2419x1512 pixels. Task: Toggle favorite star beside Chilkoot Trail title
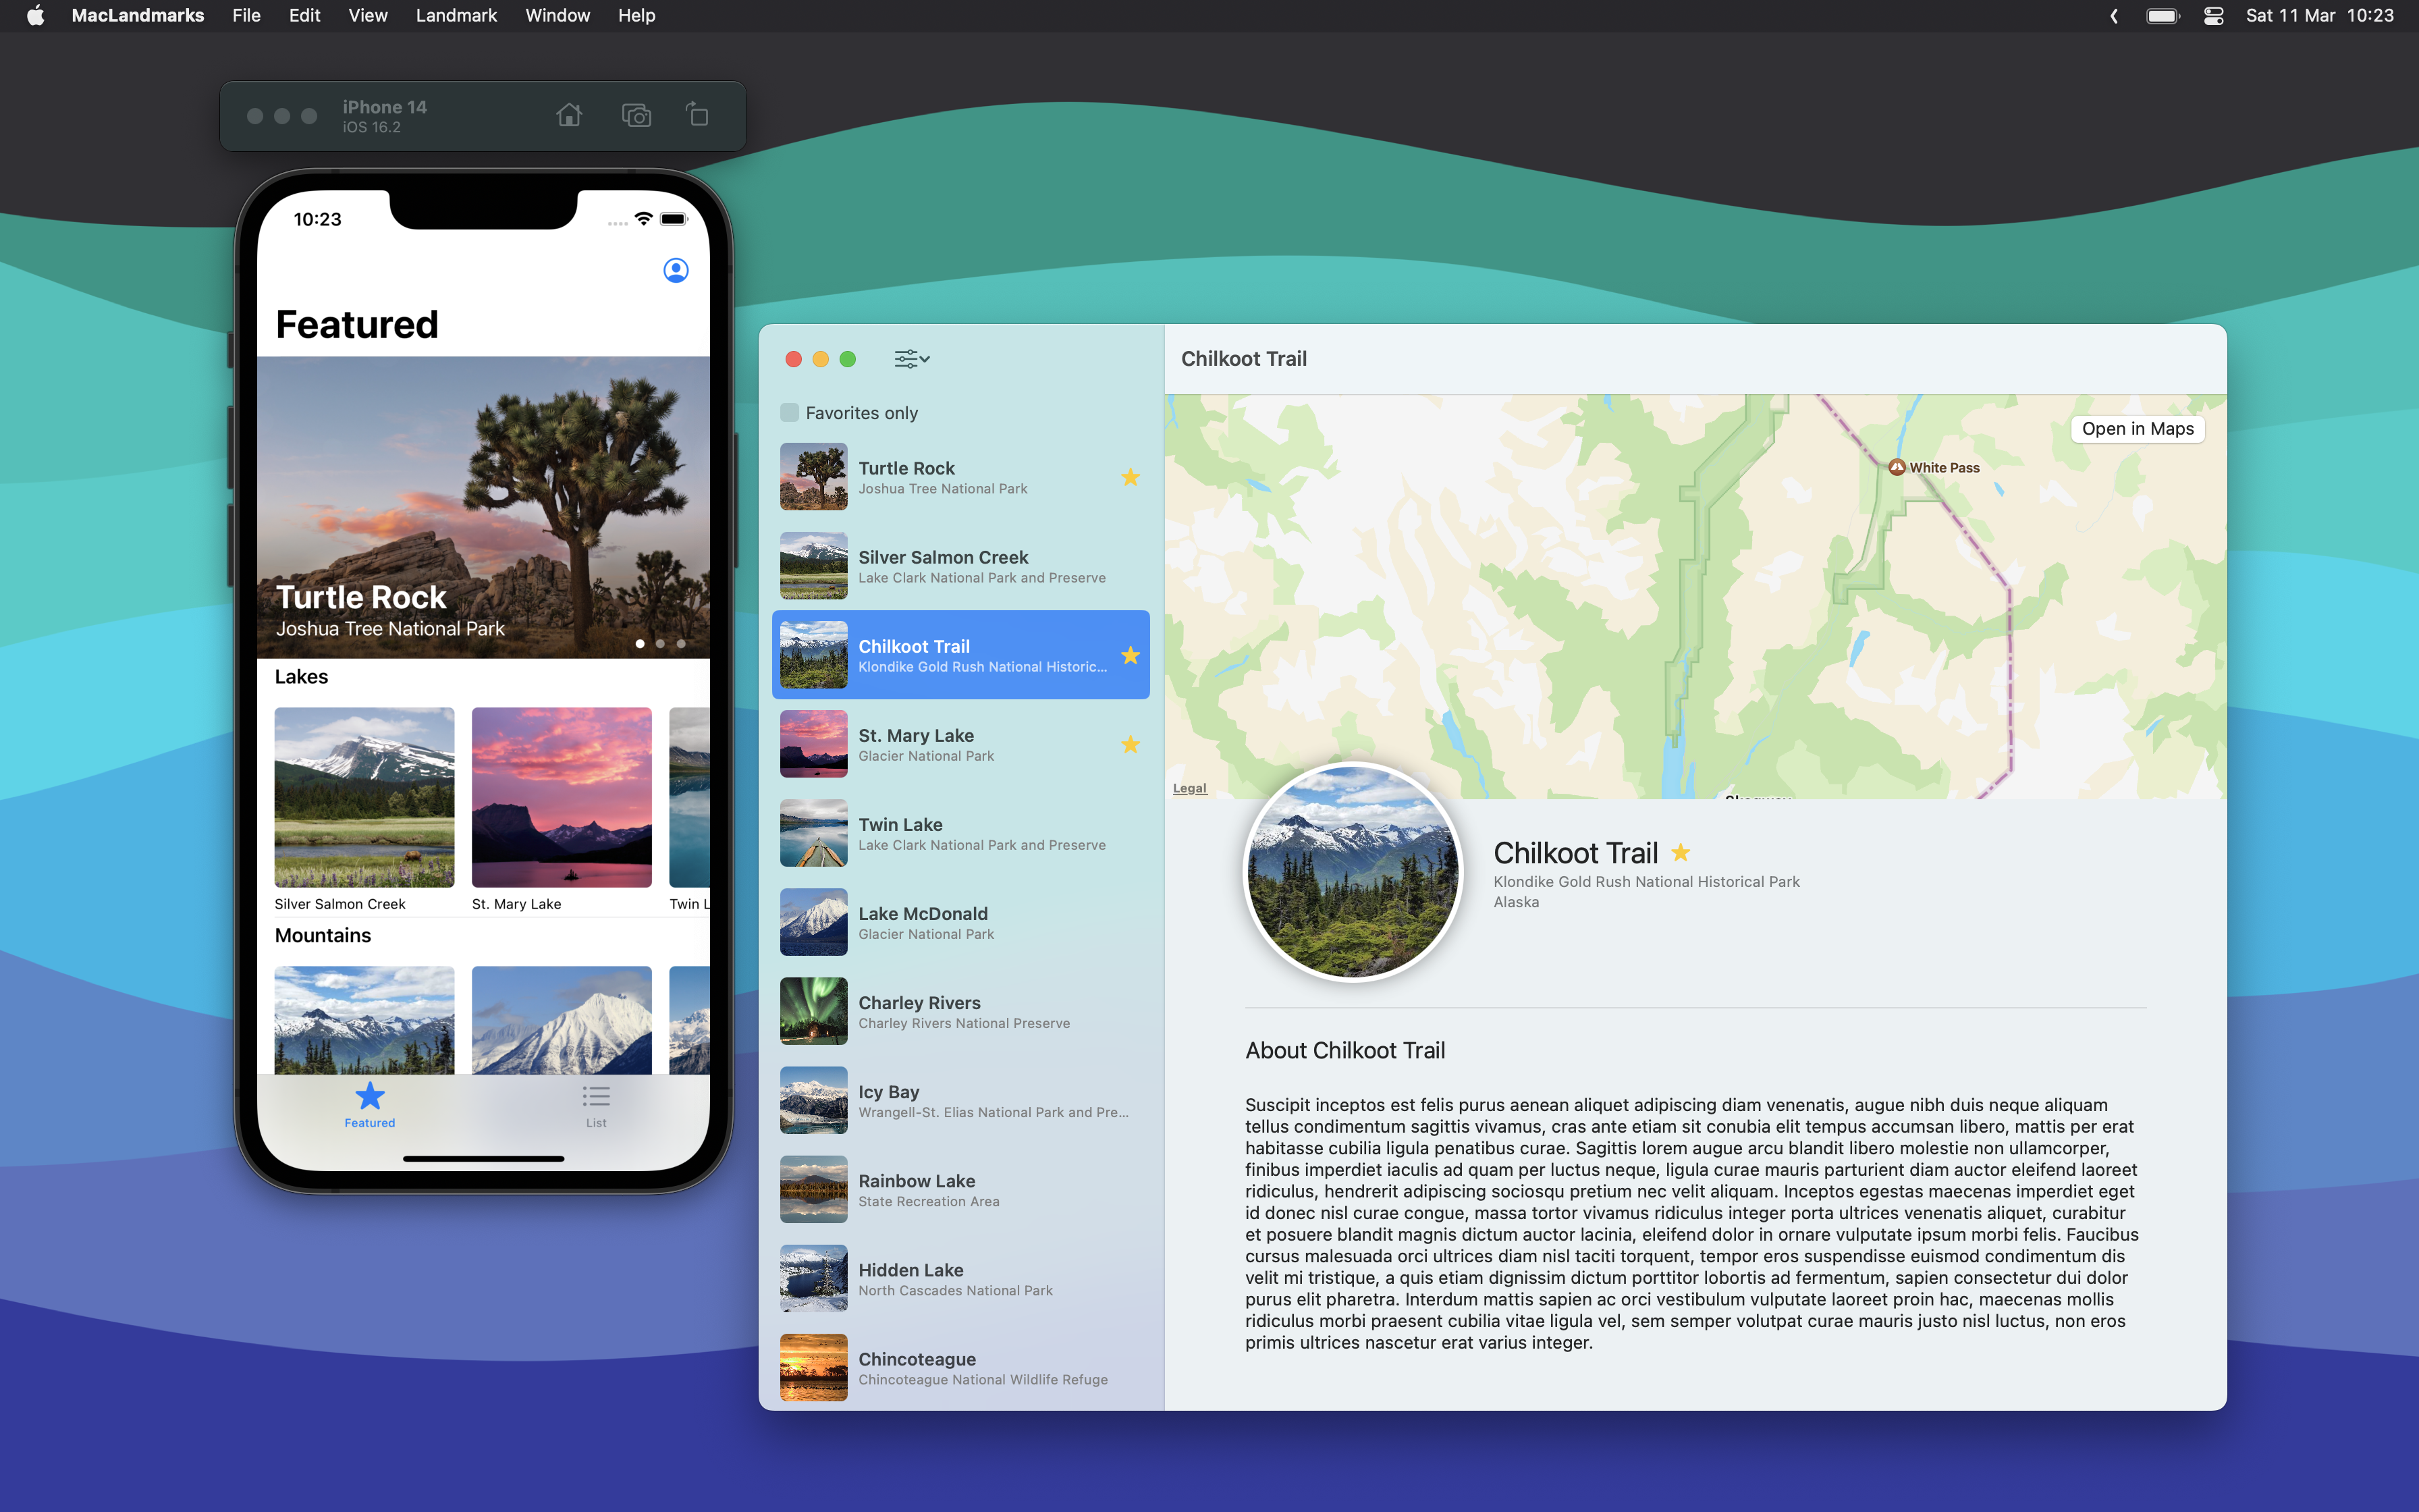pos(1681,852)
